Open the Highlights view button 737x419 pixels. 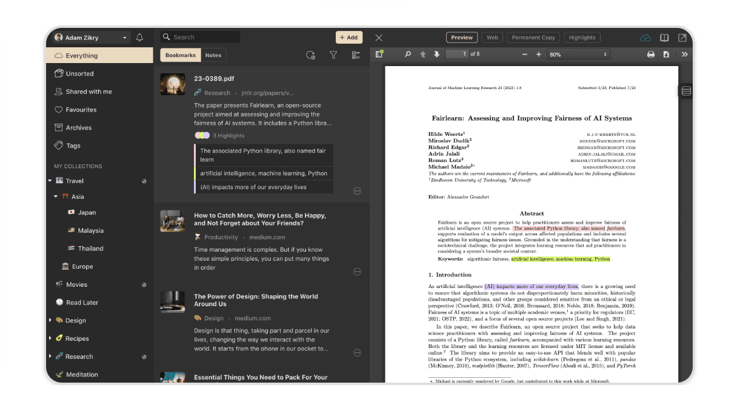582,37
